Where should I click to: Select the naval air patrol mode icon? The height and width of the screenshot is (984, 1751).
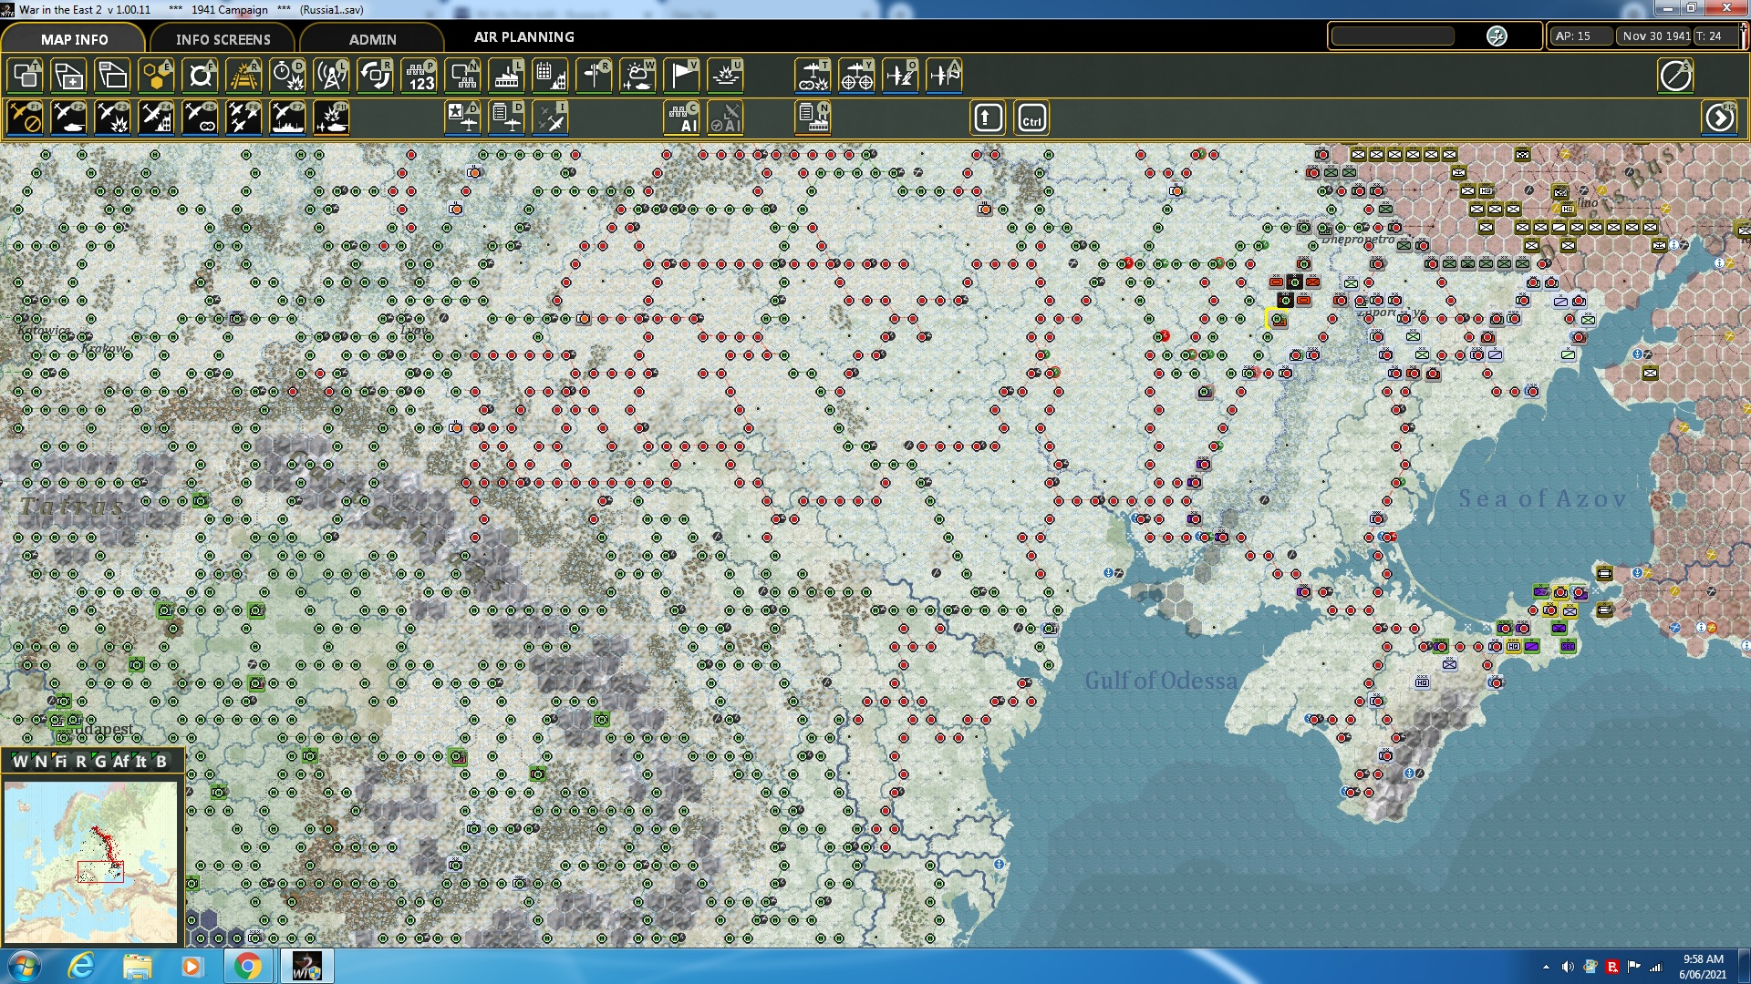287,118
